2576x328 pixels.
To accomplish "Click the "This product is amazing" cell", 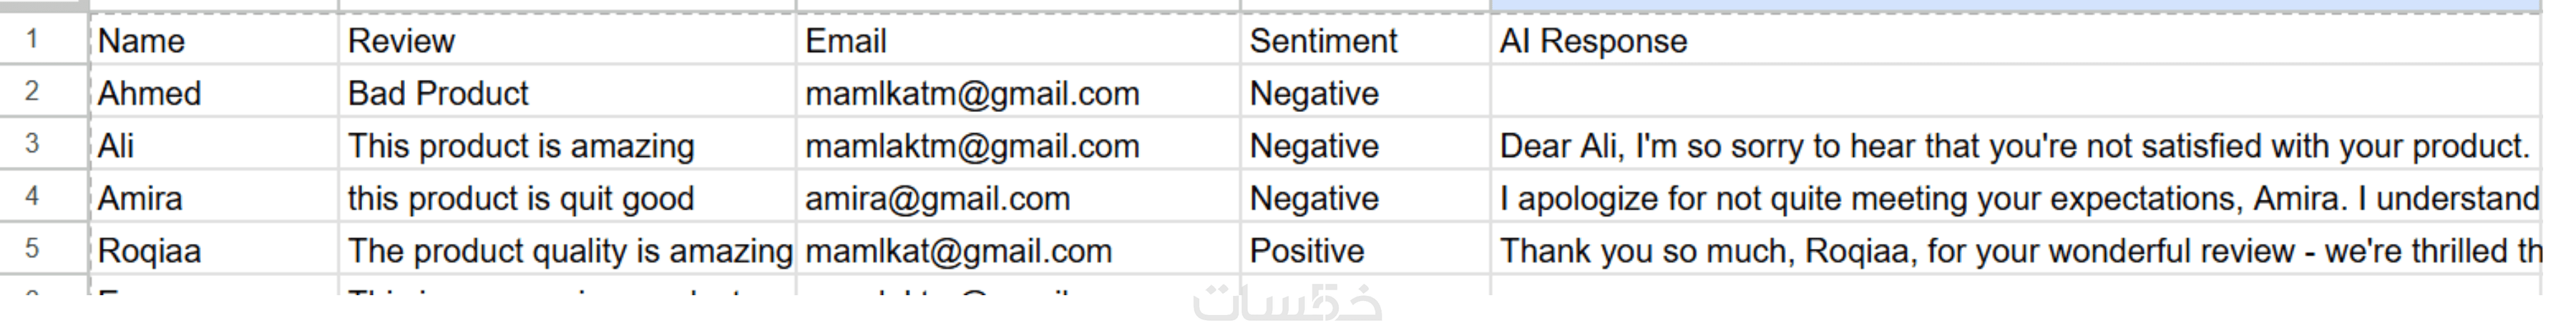I will tap(566, 147).
